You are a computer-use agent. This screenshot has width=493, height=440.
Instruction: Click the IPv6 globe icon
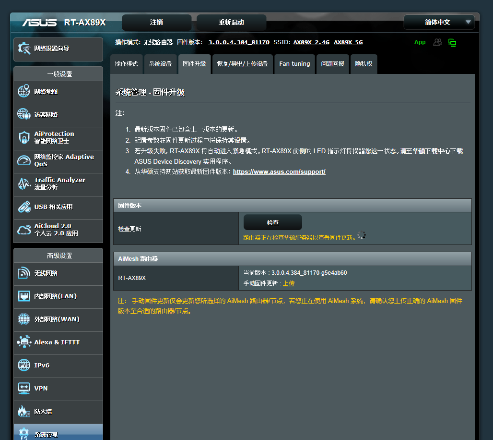24,365
